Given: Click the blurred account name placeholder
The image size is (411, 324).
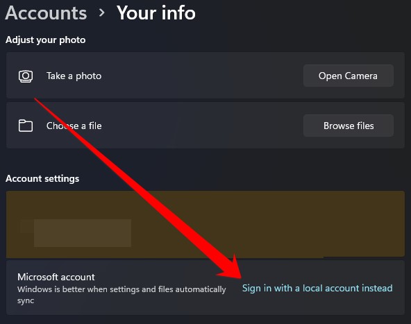Looking at the screenshot, I should point(83,233).
